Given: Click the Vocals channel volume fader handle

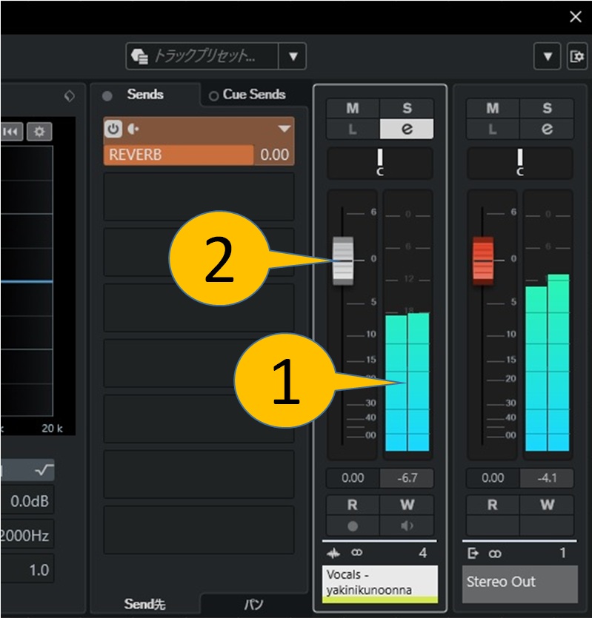Looking at the screenshot, I should click(x=343, y=261).
